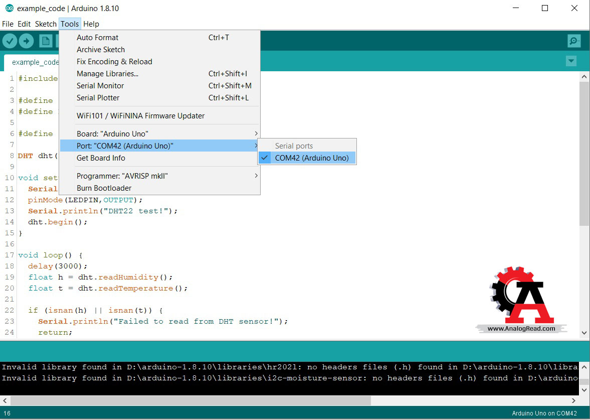This screenshot has width=590, height=420.
Task: Click the console scroll up arrow
Action: tap(584, 367)
